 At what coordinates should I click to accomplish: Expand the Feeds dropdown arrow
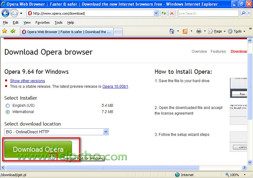[x=191, y=31]
